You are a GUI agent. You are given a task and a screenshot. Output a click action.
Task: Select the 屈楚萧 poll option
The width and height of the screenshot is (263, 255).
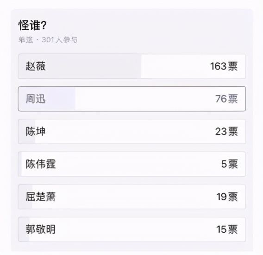(x=132, y=197)
